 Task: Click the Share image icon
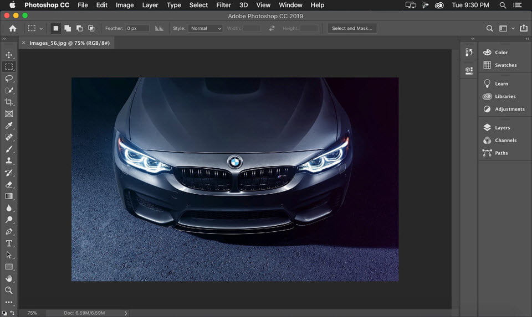(524, 28)
